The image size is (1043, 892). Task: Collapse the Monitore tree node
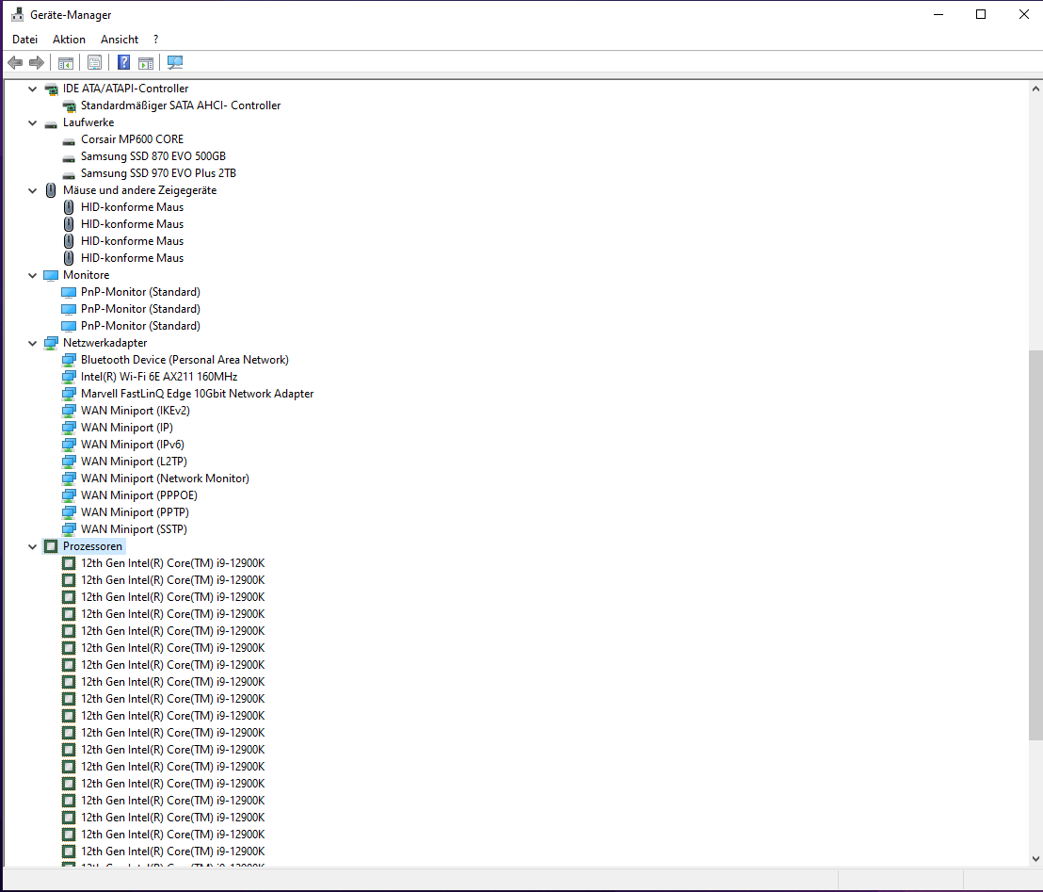(32, 275)
